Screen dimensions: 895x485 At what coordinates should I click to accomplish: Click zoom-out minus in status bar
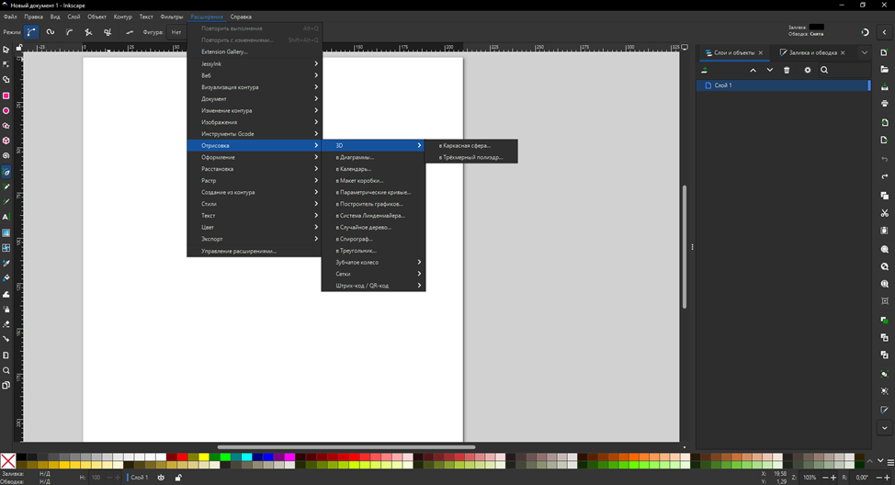click(825, 478)
